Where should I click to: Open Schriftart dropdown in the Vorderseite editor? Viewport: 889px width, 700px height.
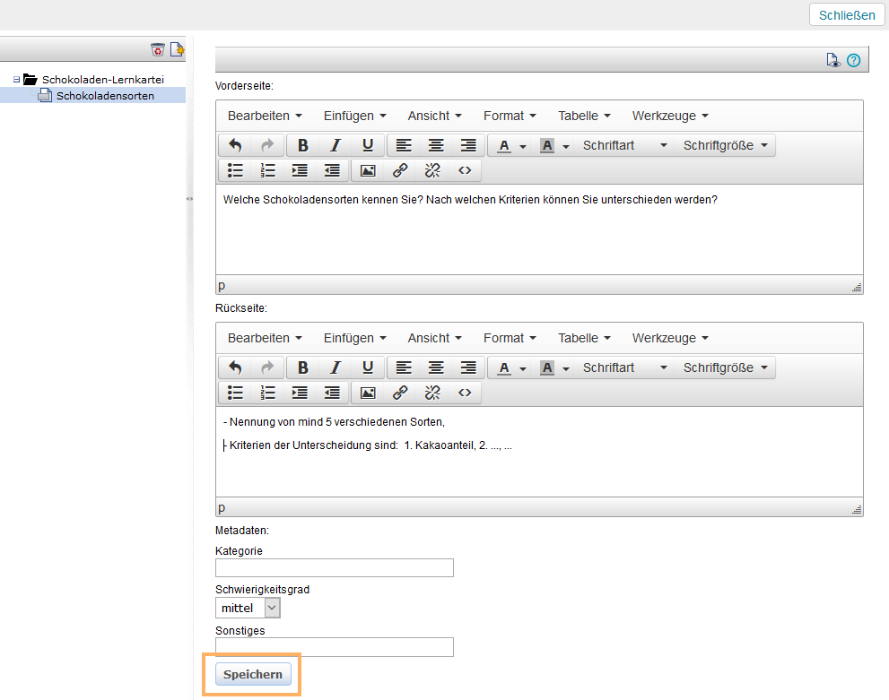pyautogui.click(x=625, y=145)
